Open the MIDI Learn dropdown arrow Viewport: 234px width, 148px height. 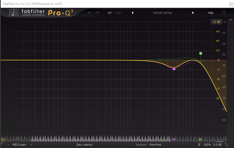31,145
